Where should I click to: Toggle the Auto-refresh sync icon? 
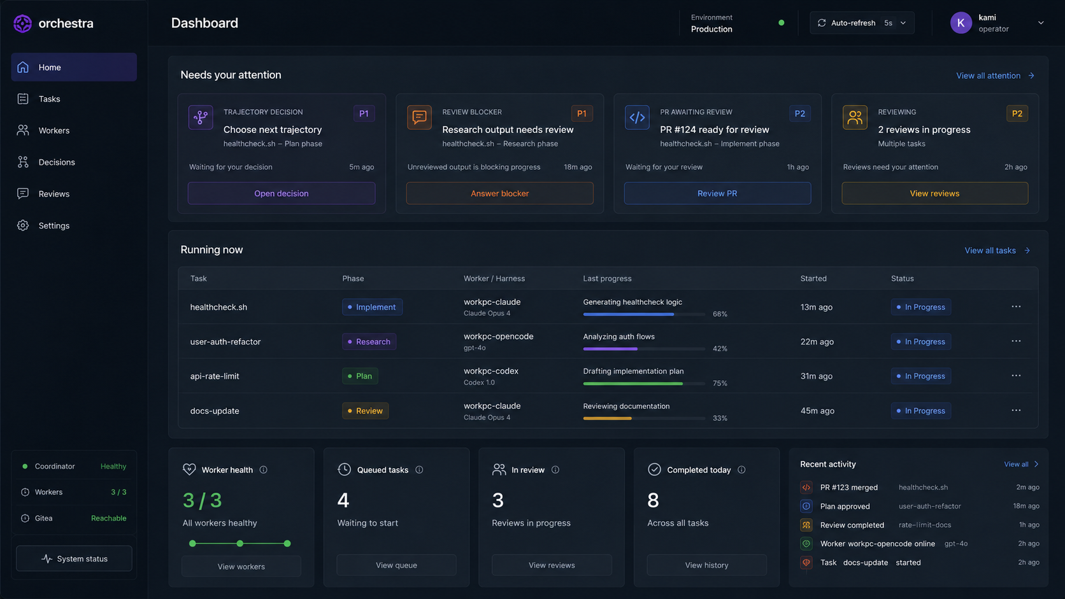[822, 23]
